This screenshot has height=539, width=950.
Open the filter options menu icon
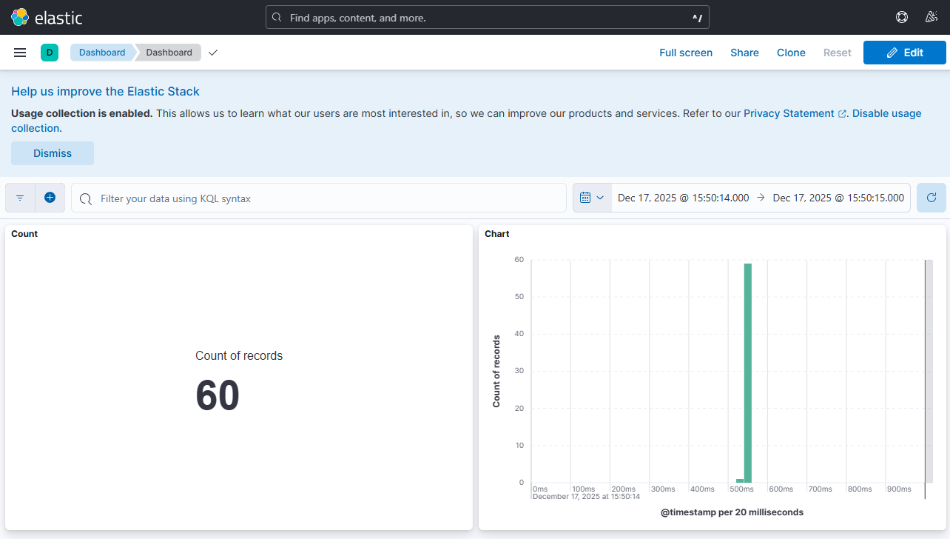(20, 198)
